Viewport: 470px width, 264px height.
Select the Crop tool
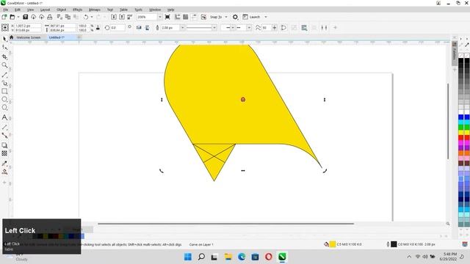[x=4, y=57]
